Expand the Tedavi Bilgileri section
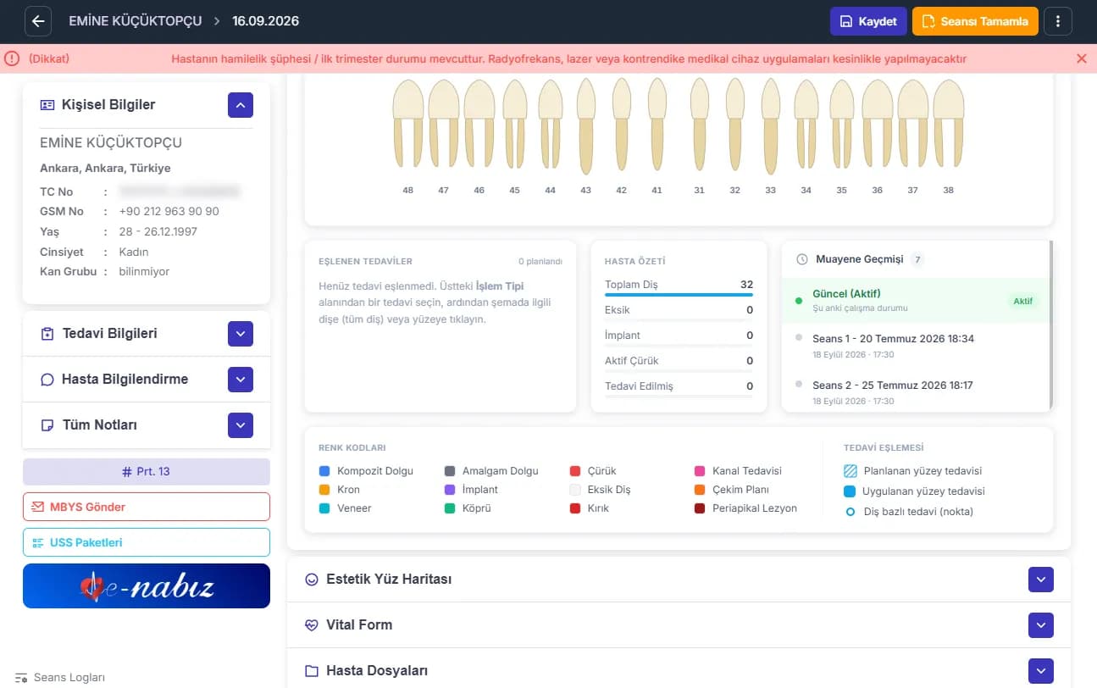1097x688 pixels. 241,334
